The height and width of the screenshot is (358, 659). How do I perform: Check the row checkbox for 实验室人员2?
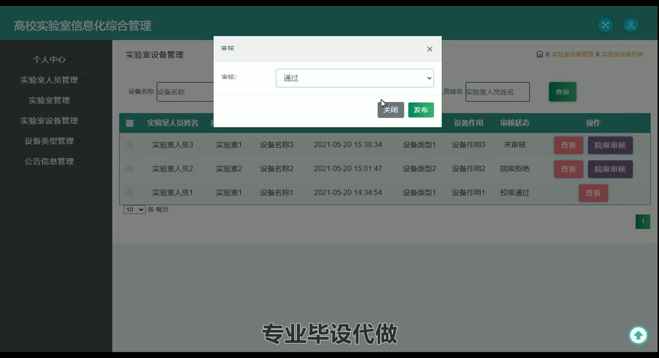[x=130, y=168]
